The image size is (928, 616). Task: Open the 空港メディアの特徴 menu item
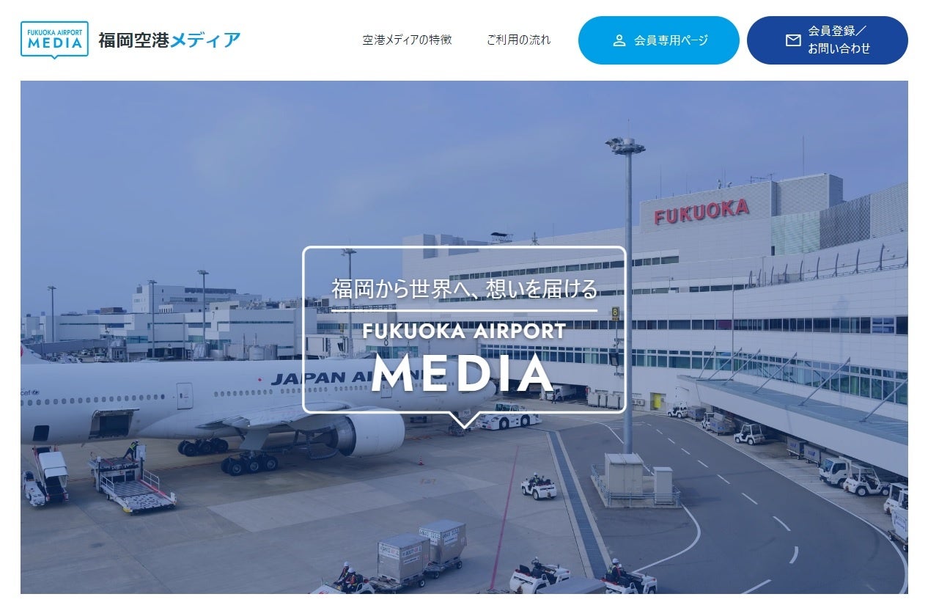(407, 40)
